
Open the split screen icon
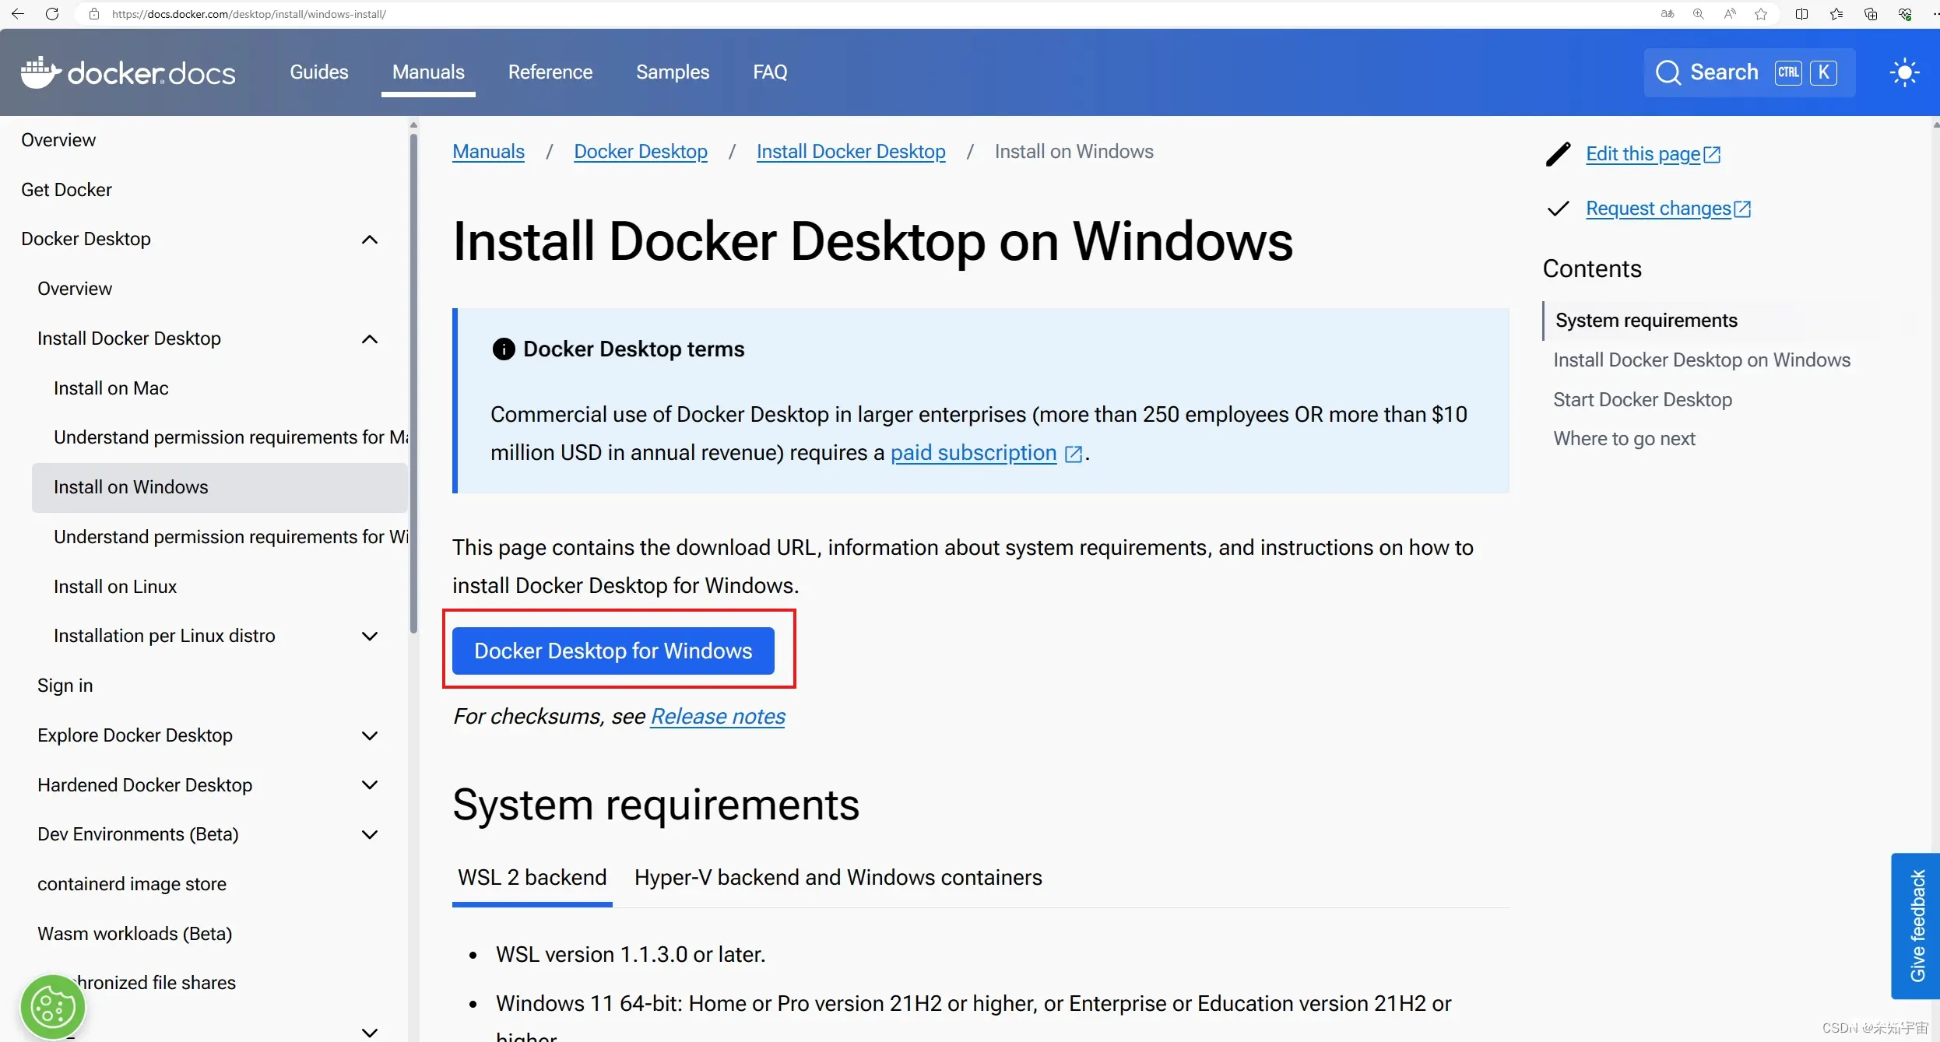point(1801,14)
